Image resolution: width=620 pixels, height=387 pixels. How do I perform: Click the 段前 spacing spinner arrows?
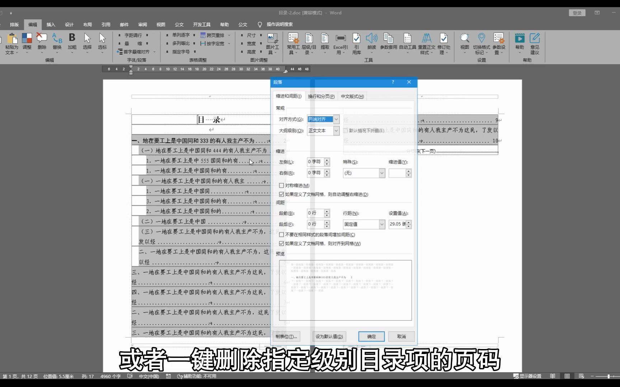coord(327,213)
